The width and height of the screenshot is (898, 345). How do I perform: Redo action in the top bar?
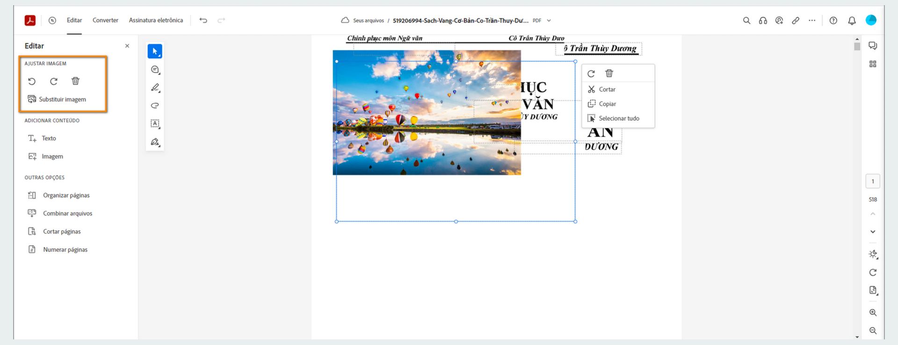[x=221, y=20]
